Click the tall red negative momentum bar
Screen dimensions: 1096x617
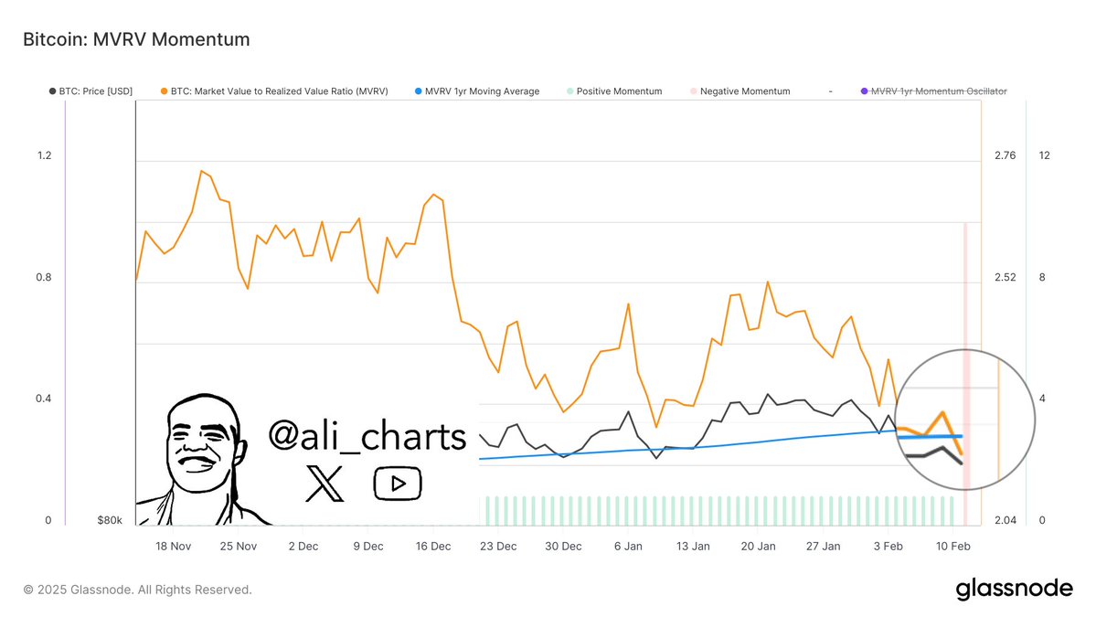click(x=965, y=366)
